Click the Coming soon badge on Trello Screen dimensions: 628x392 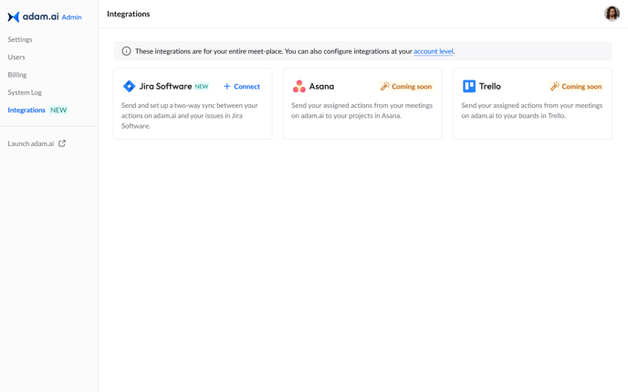click(x=576, y=86)
